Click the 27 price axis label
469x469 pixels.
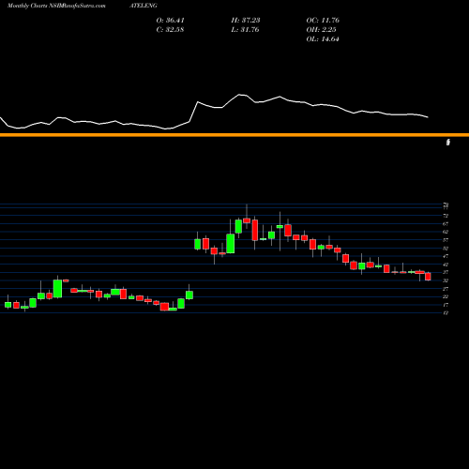(x=446, y=289)
